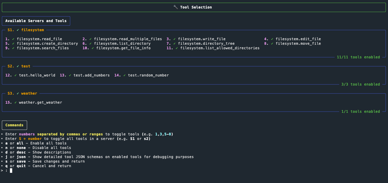
Task: Click the weather server name
Action: 29,93
